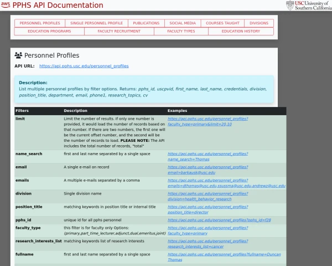
Task: Open the personnel_profiles API URL link
Action: (84, 66)
